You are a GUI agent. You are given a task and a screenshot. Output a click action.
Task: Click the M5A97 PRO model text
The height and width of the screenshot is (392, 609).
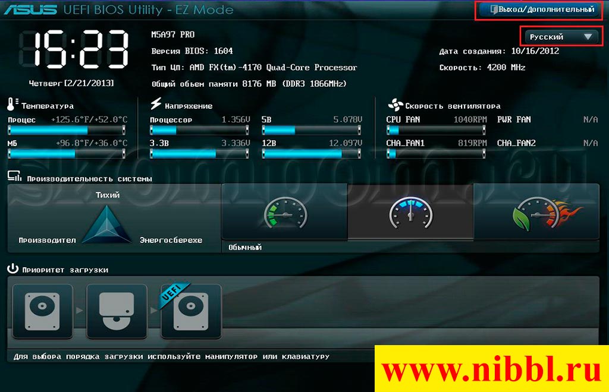click(x=173, y=34)
